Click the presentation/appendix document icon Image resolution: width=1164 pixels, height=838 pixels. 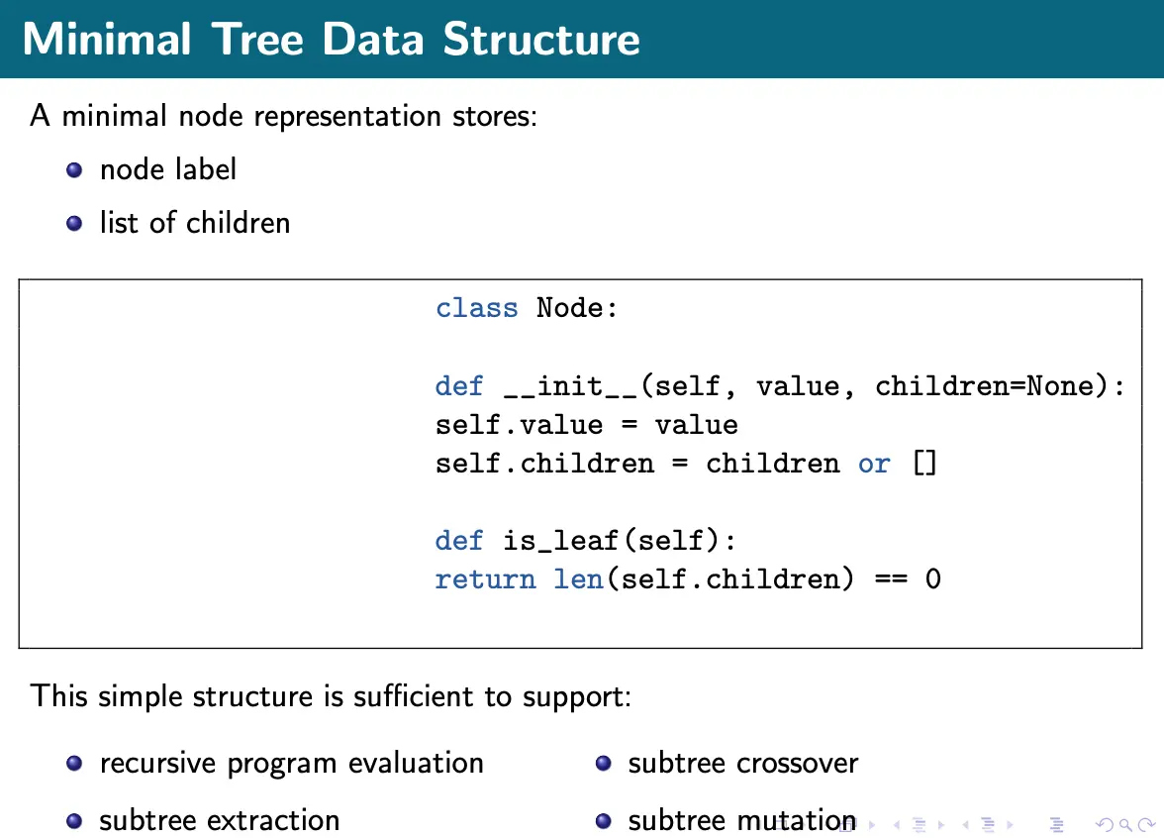tap(1055, 824)
